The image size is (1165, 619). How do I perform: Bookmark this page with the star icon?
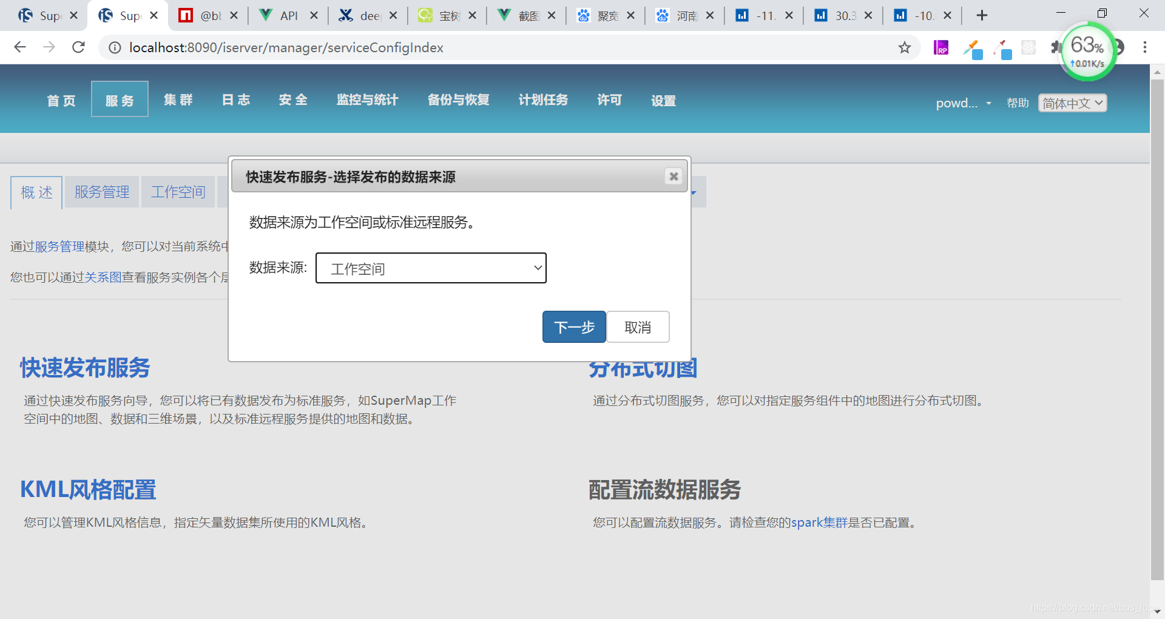point(905,47)
